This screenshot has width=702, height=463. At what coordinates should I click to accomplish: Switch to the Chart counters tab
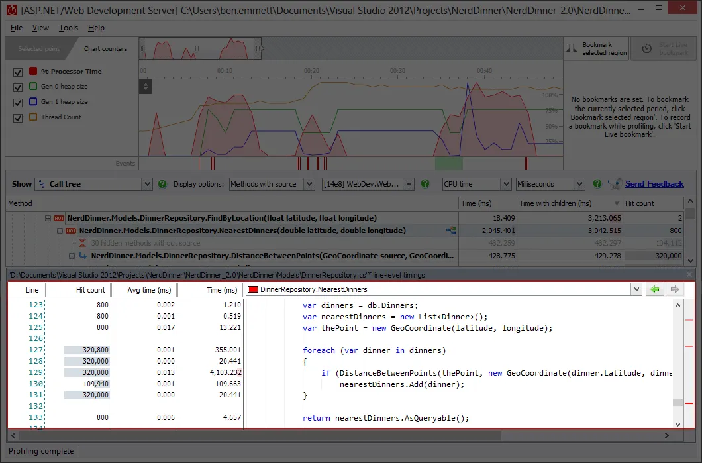(x=105, y=49)
